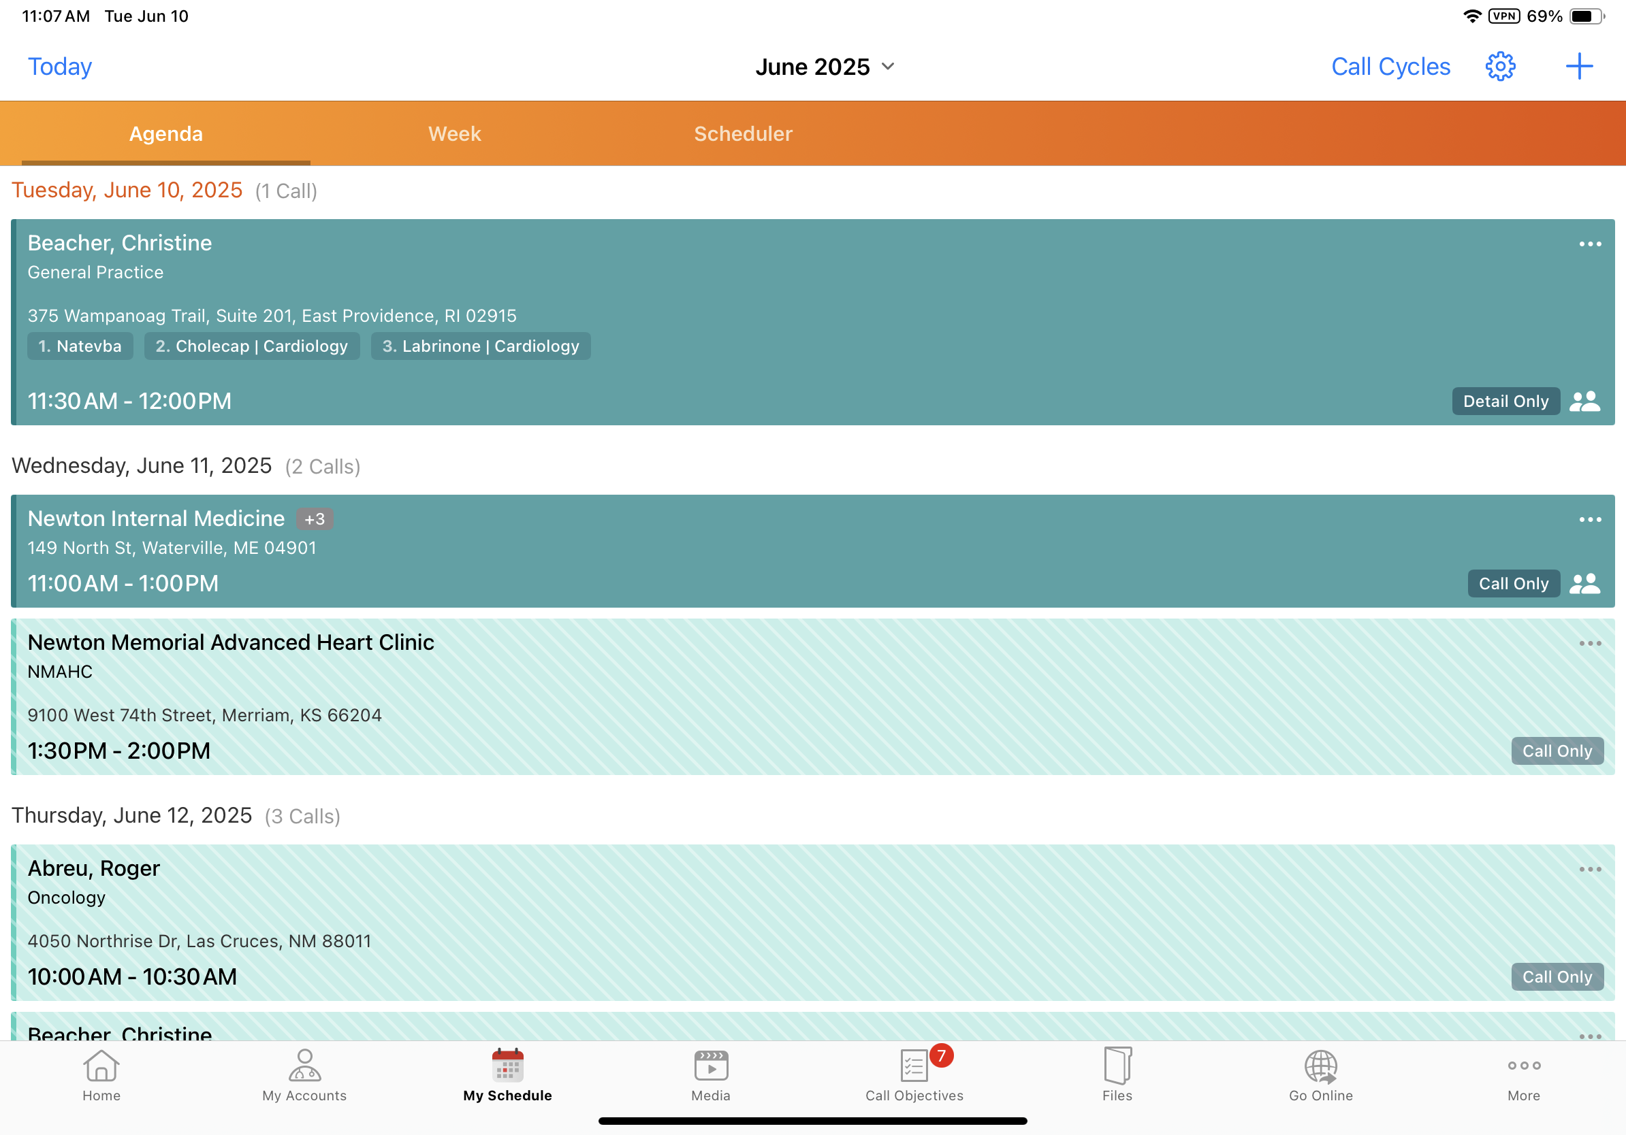Open ellipsis menu on Abreu, Roger call
Image resolution: width=1626 pixels, height=1135 pixels.
click(x=1589, y=869)
